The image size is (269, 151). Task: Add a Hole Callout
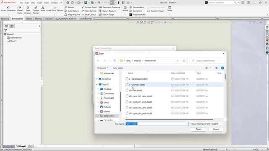[89, 15]
